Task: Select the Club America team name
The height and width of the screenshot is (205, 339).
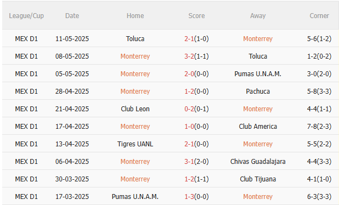Action: 258,126
